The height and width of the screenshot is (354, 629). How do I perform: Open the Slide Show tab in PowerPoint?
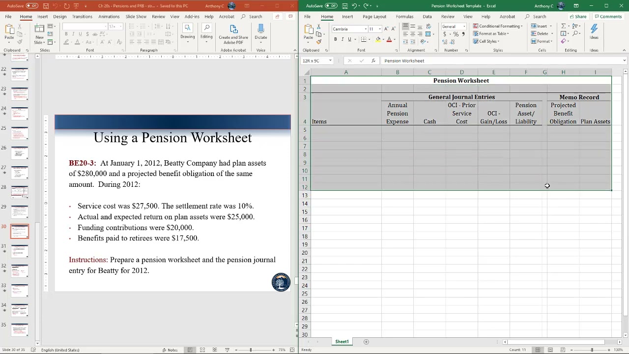click(136, 17)
